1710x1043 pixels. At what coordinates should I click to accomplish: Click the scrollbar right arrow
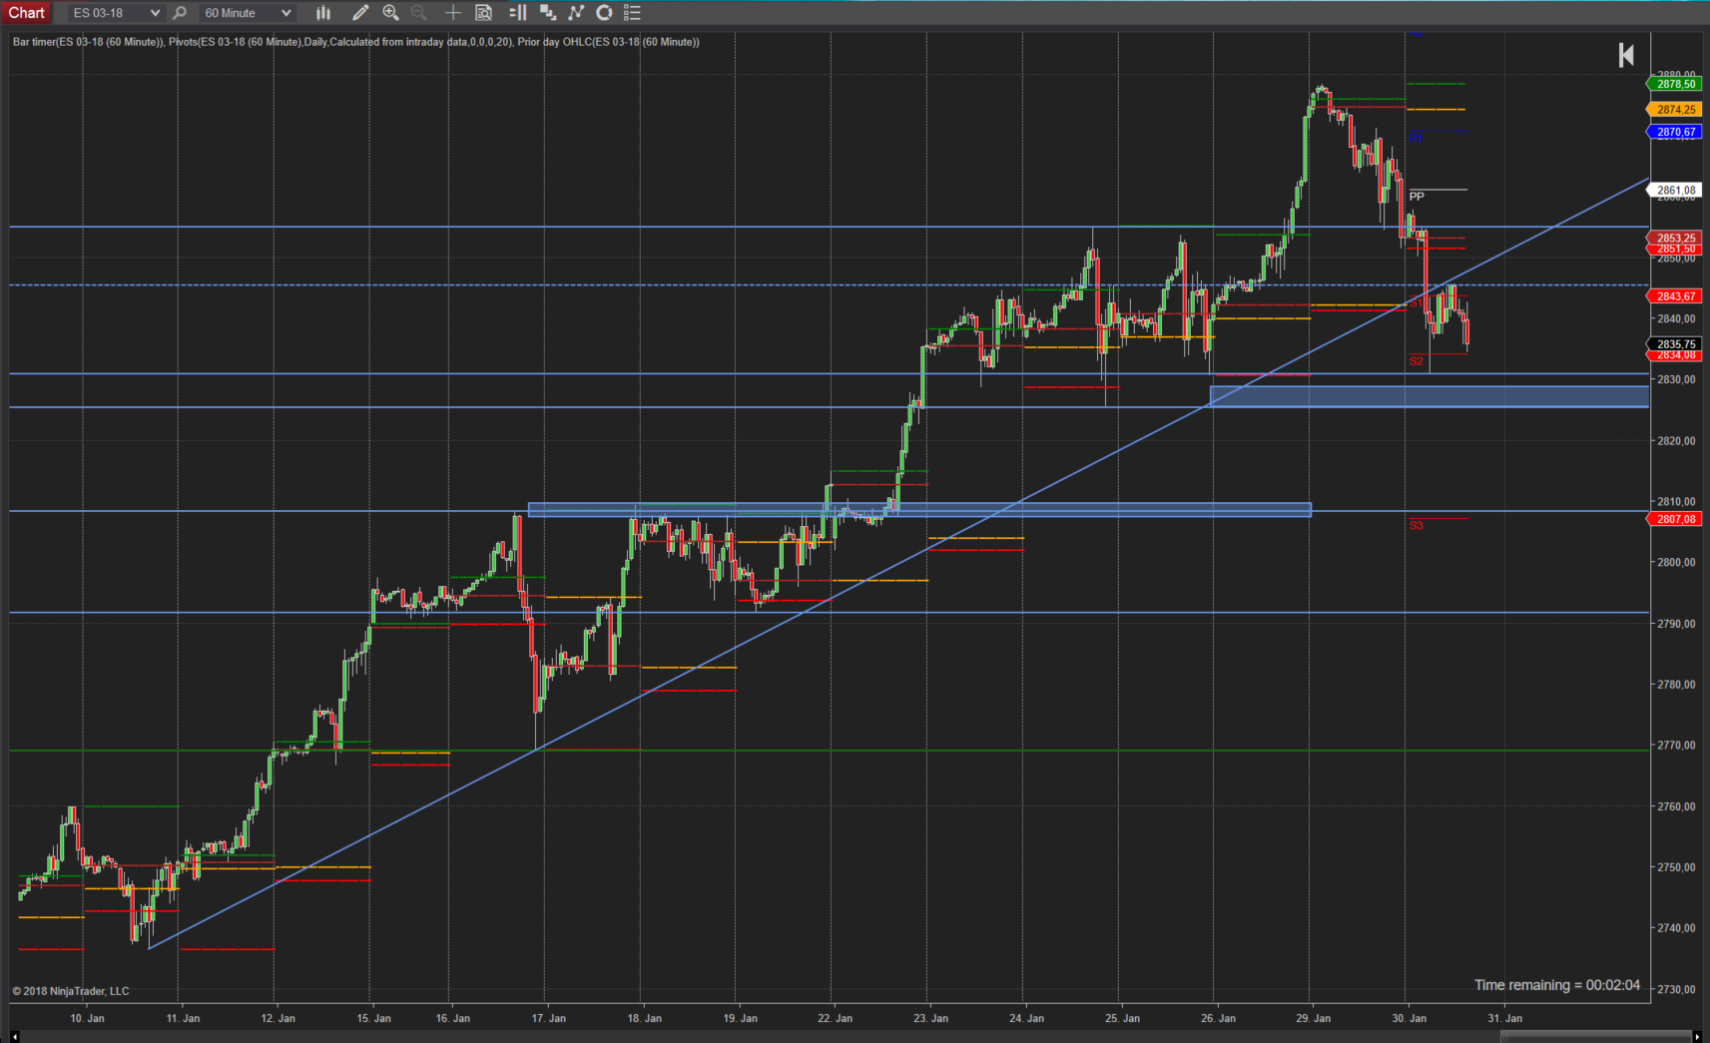[x=1697, y=1037]
